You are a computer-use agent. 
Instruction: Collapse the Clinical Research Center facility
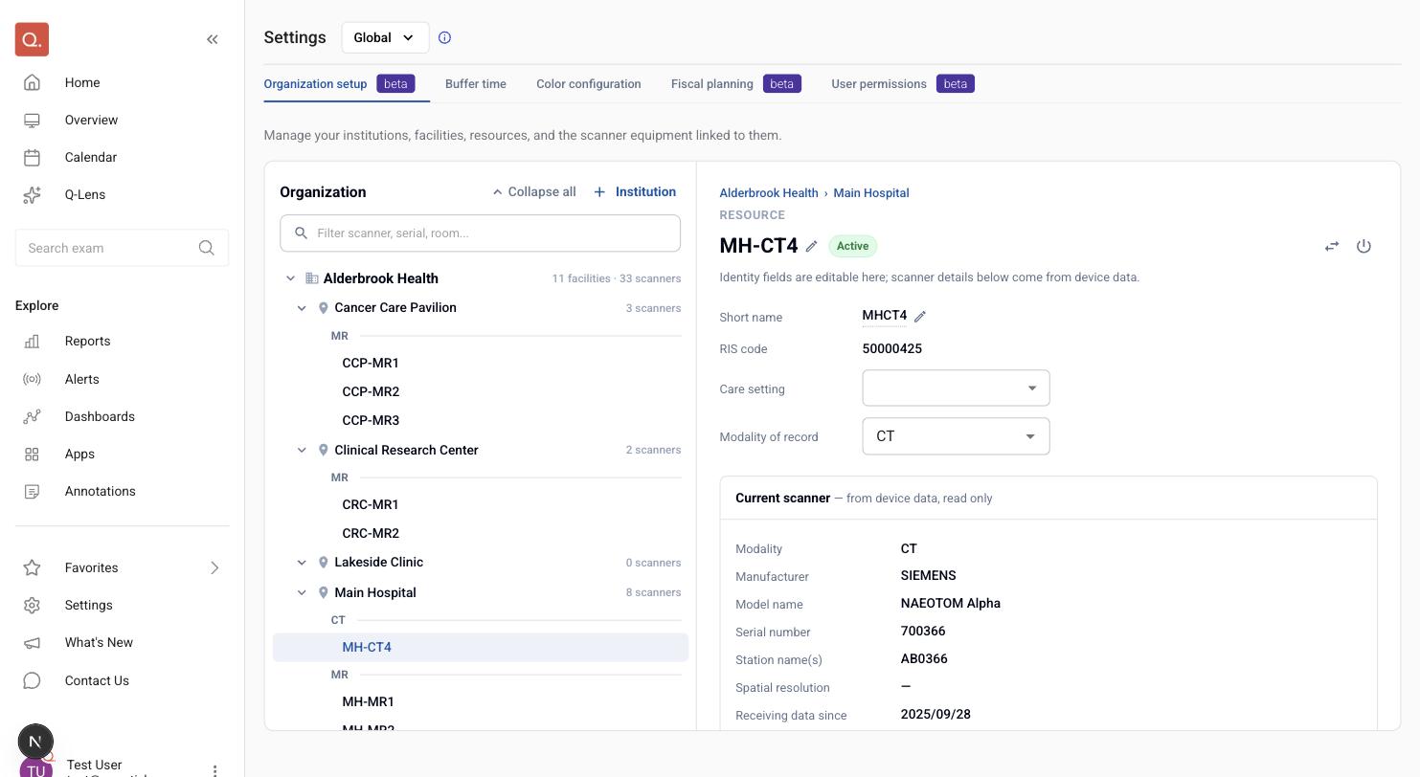[302, 450]
